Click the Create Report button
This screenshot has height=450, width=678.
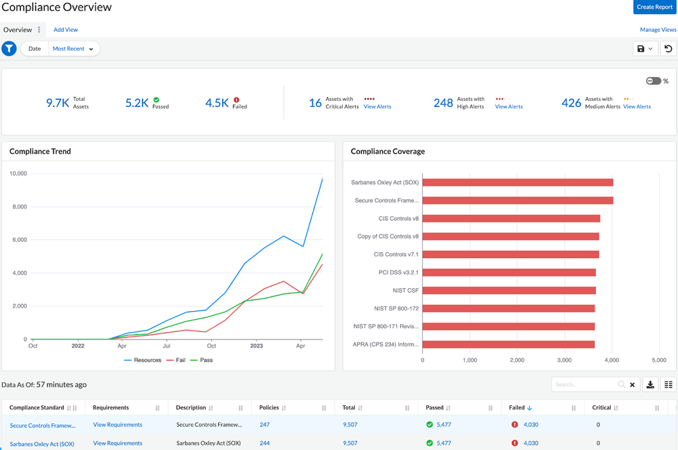click(654, 7)
